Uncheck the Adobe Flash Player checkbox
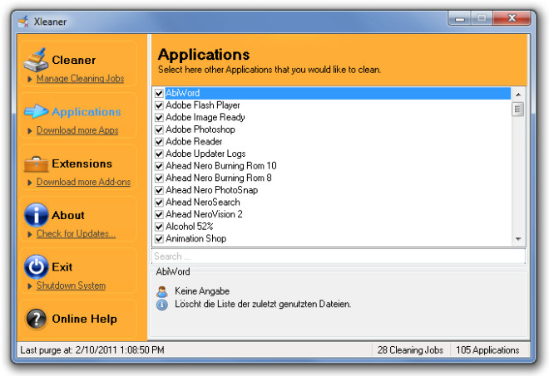Viewport: 549px width, 376px height. [160, 105]
